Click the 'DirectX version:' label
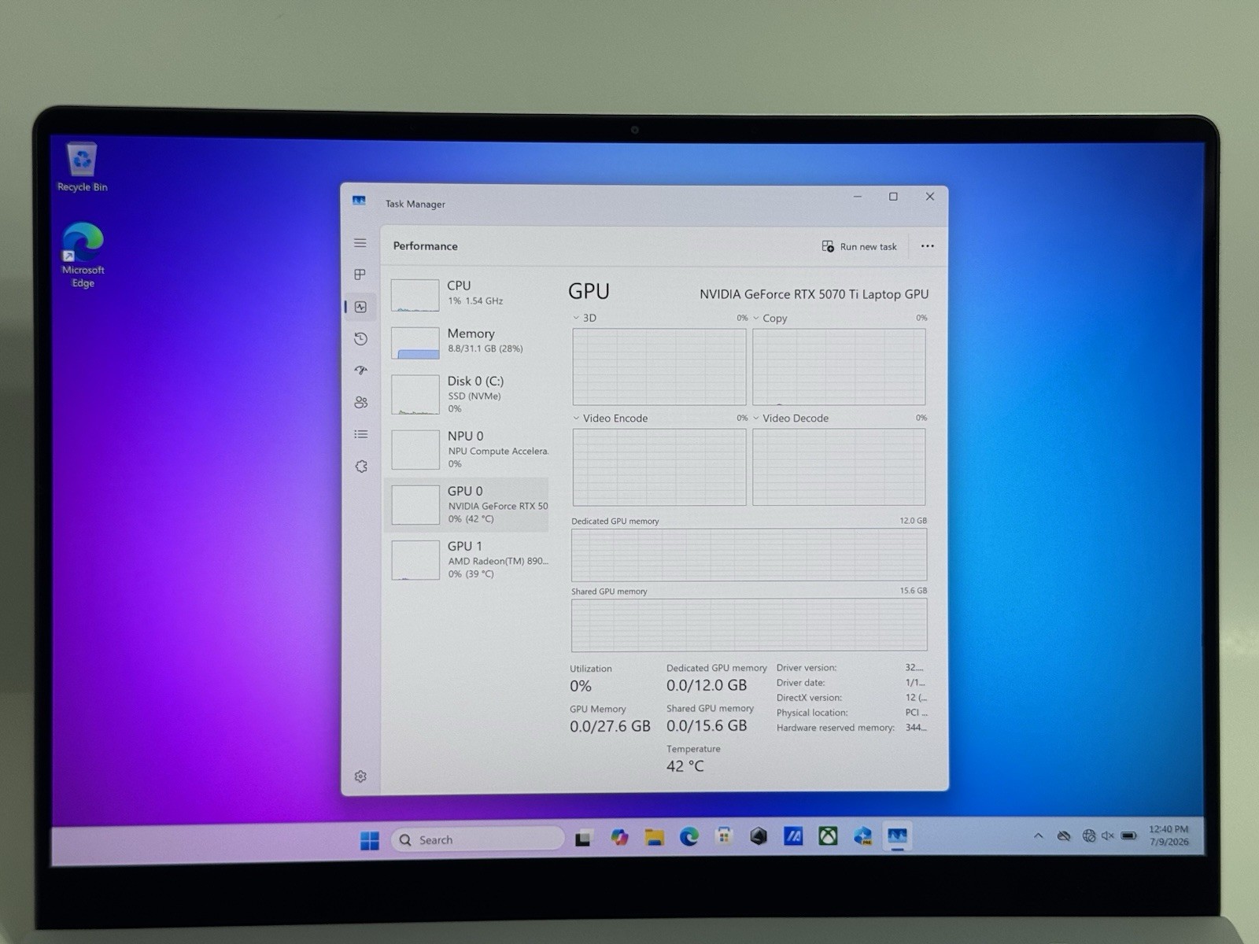Image resolution: width=1259 pixels, height=944 pixels. [809, 698]
